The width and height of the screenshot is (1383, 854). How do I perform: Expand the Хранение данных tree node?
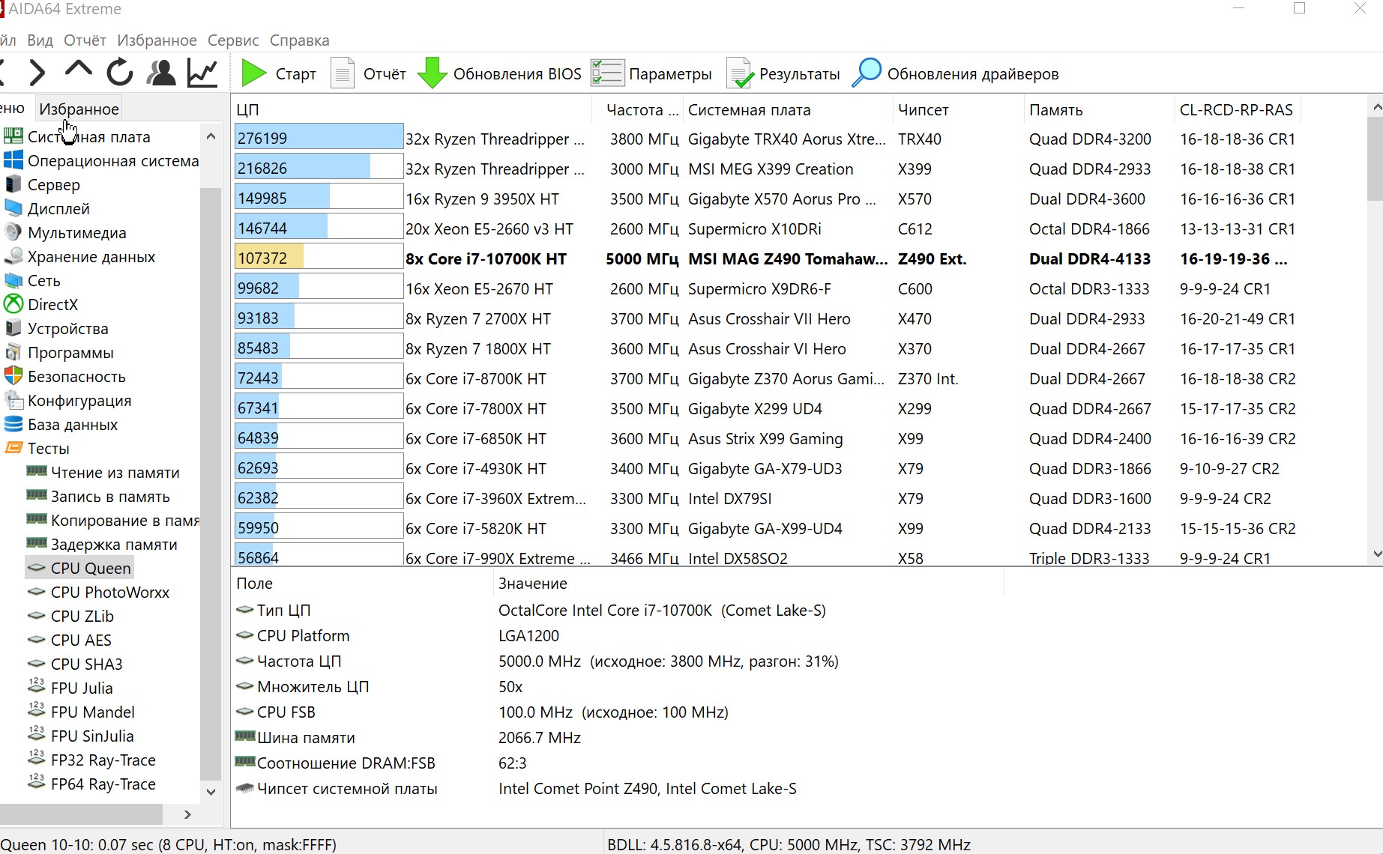point(91,257)
